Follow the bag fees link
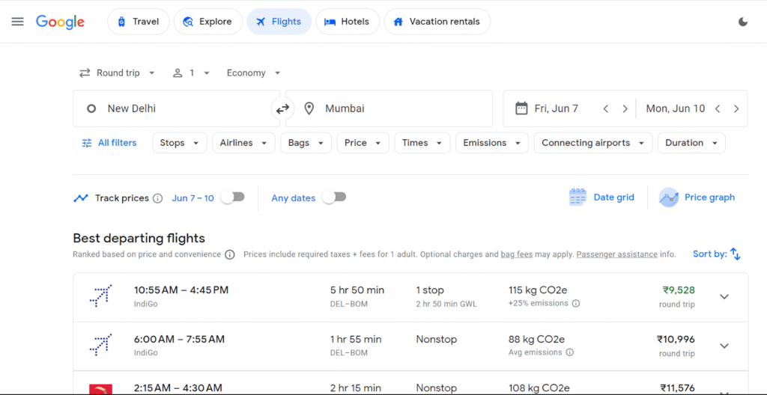The width and height of the screenshot is (767, 395). 517,254
